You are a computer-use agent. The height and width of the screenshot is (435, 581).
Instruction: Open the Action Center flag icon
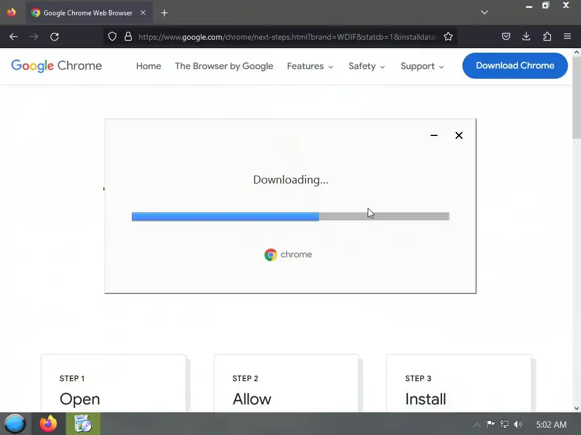tap(490, 424)
